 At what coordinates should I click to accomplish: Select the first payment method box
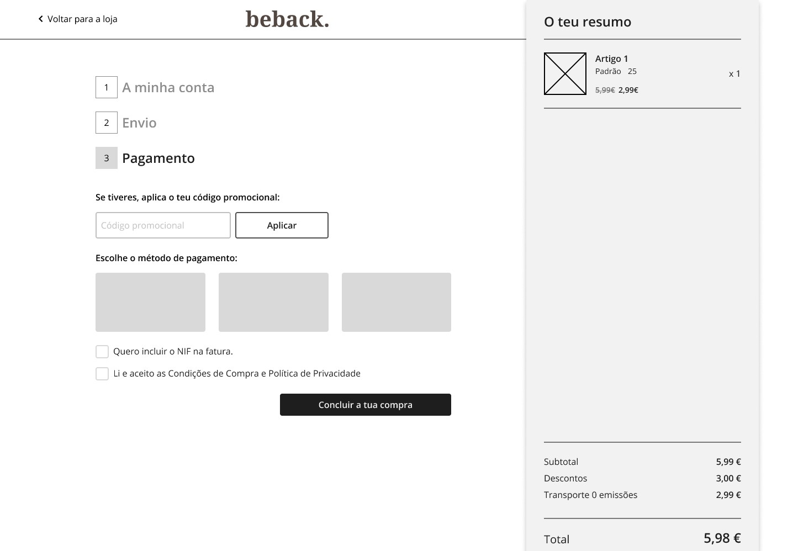point(150,302)
